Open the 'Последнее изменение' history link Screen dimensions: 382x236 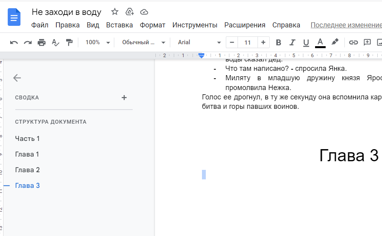(346, 25)
